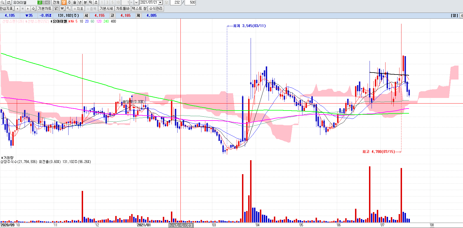Click the change rate -0.85%
The height and width of the screenshot is (228, 463).
(x=45, y=16)
